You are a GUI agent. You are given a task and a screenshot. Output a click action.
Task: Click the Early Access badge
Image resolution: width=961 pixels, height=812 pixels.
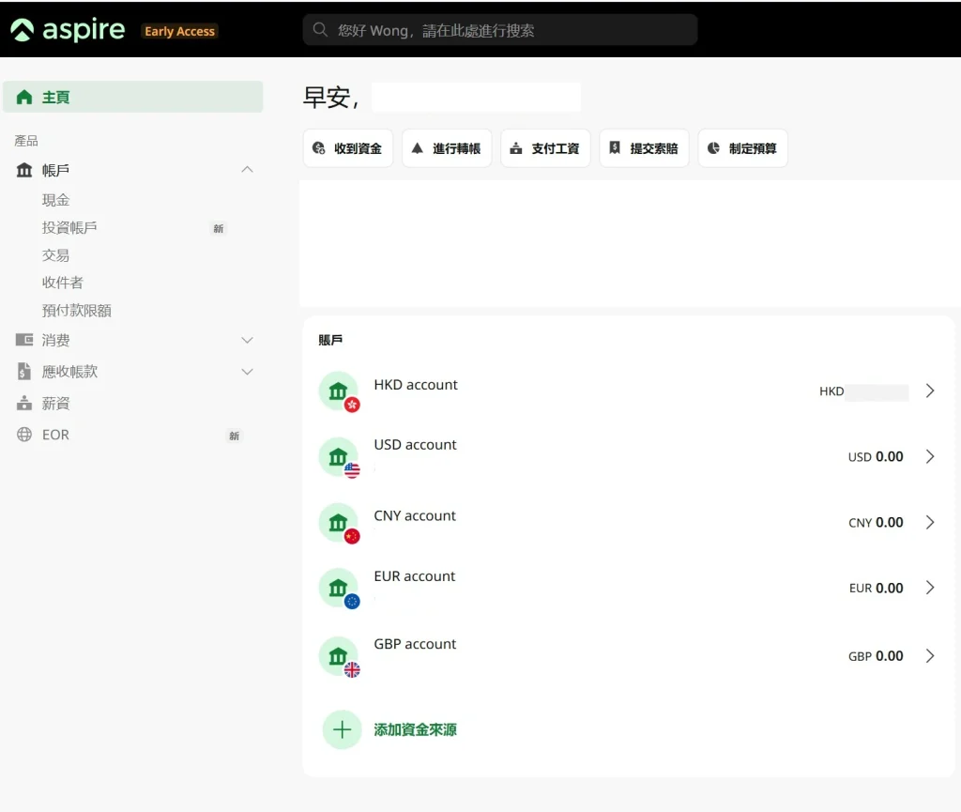[179, 31]
